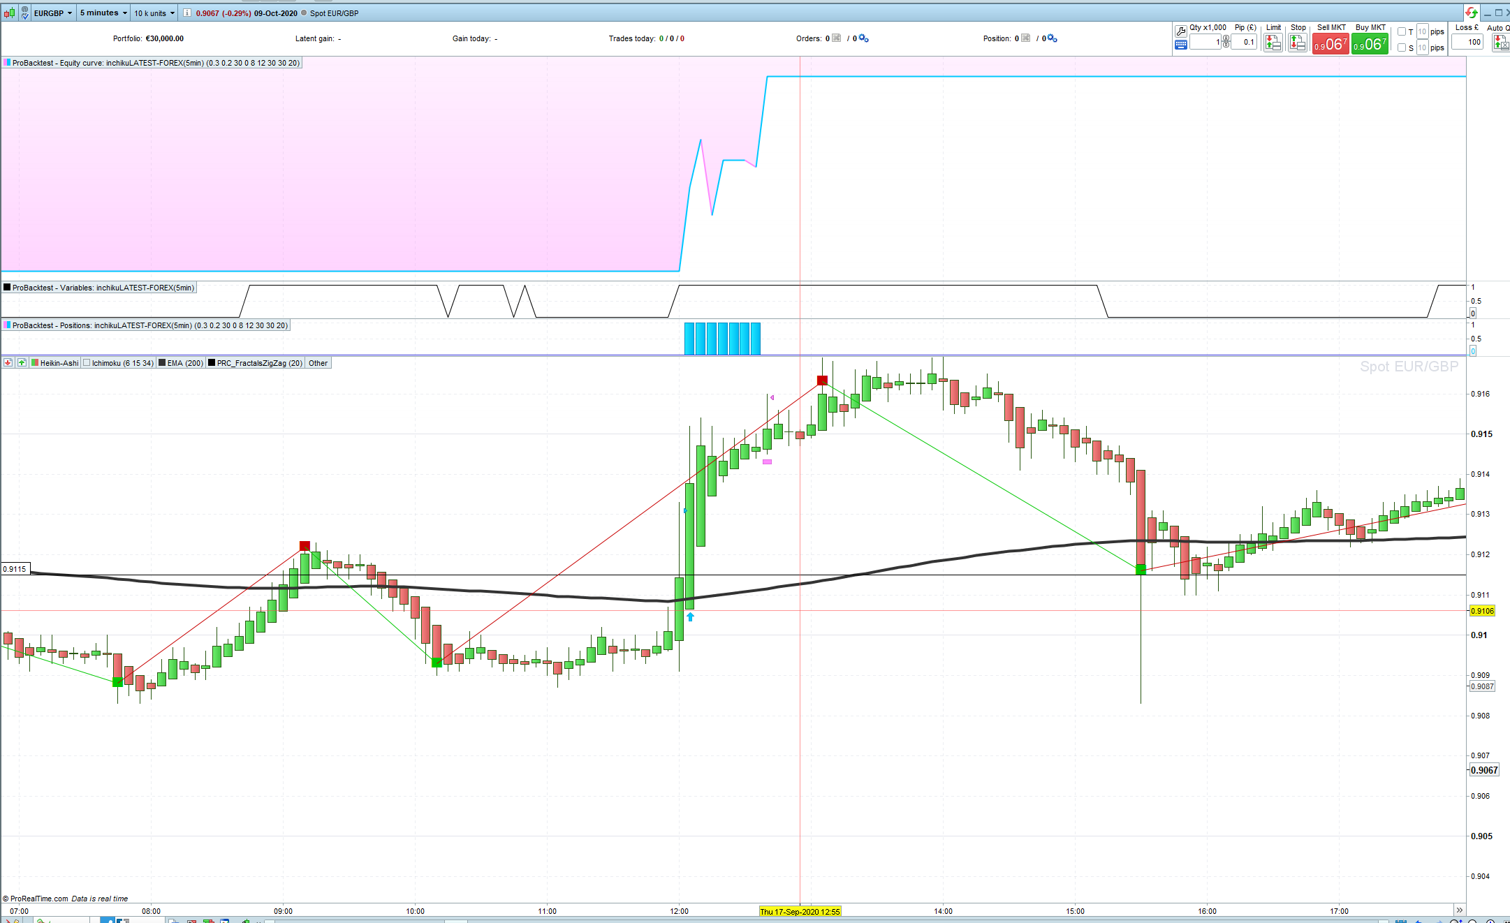Click the EMA (200) color swatch
Screen dimensions: 1510x923
point(162,363)
